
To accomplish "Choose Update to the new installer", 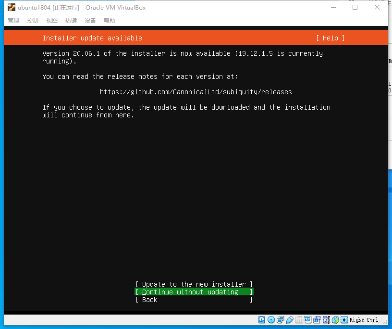I will 194,284.
